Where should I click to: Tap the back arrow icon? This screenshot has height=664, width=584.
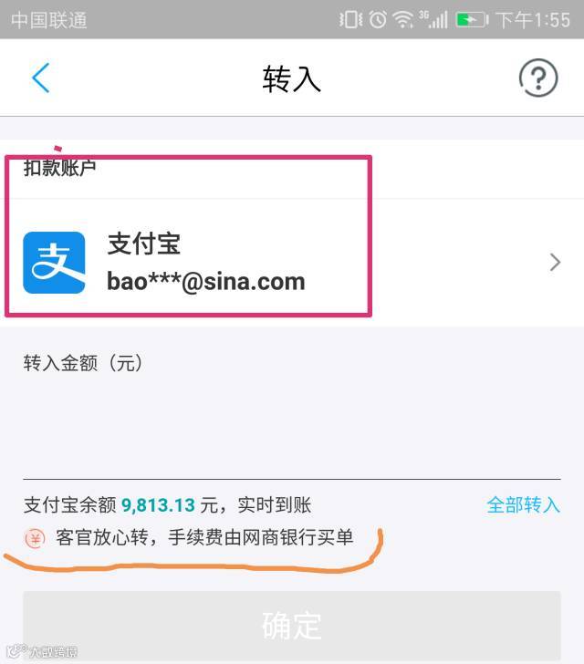[41, 78]
